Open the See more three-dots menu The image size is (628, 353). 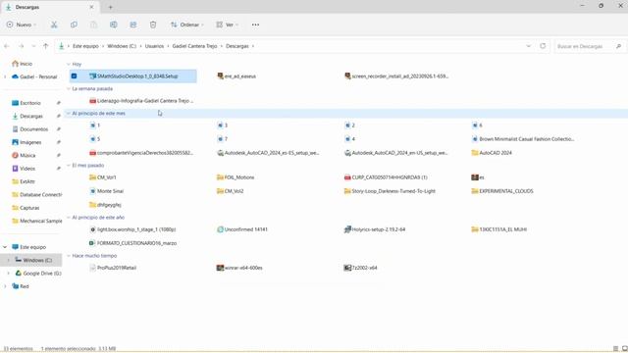255,25
